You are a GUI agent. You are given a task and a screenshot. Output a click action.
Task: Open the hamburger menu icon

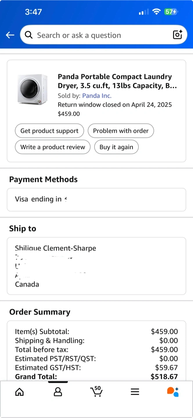(135, 392)
